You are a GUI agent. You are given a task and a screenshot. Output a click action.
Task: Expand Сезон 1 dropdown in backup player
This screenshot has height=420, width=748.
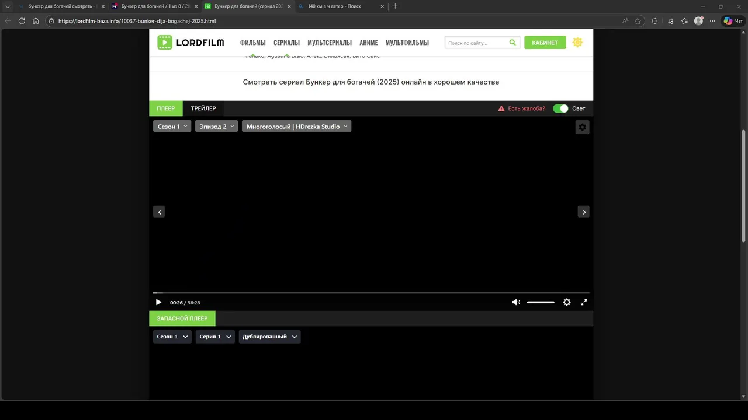172,337
